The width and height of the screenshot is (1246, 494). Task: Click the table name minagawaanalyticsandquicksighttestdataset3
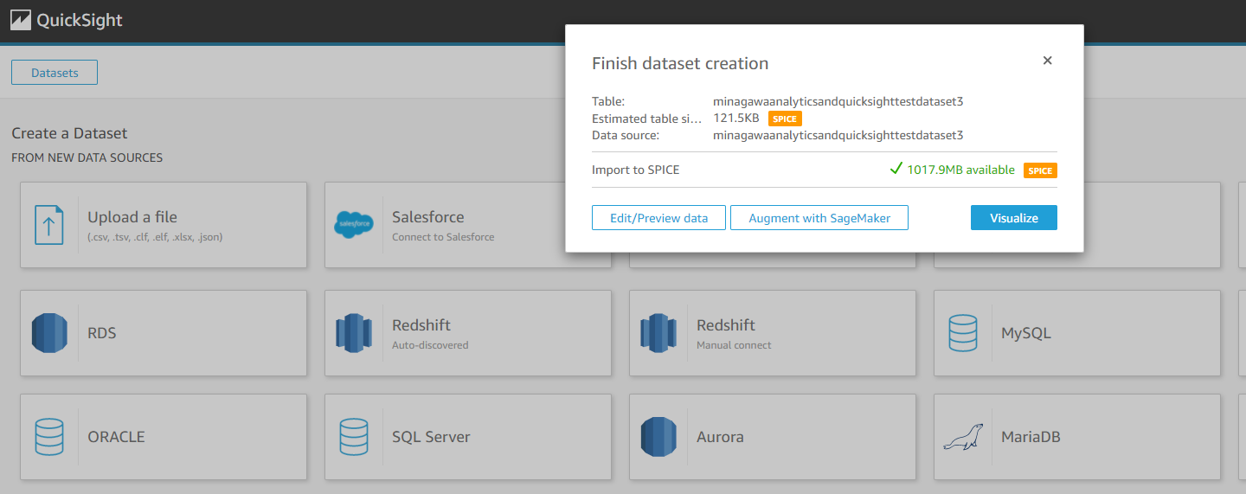tap(838, 101)
